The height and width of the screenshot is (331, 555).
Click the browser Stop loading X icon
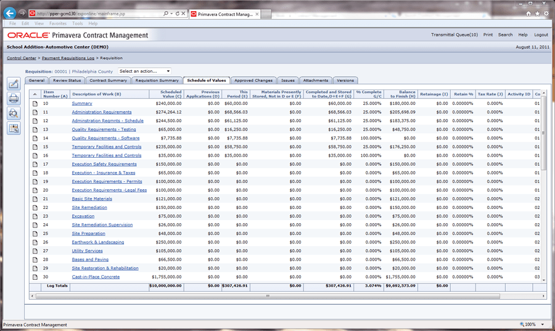click(x=183, y=14)
